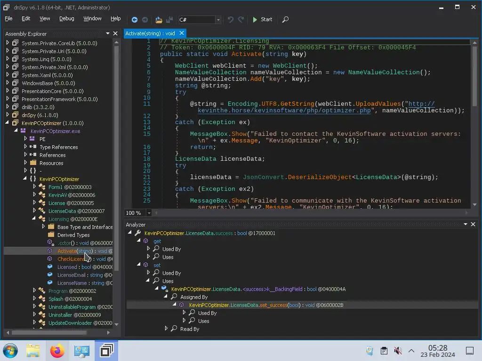
Task: Click the Windows Start orb
Action: (x=10, y=351)
